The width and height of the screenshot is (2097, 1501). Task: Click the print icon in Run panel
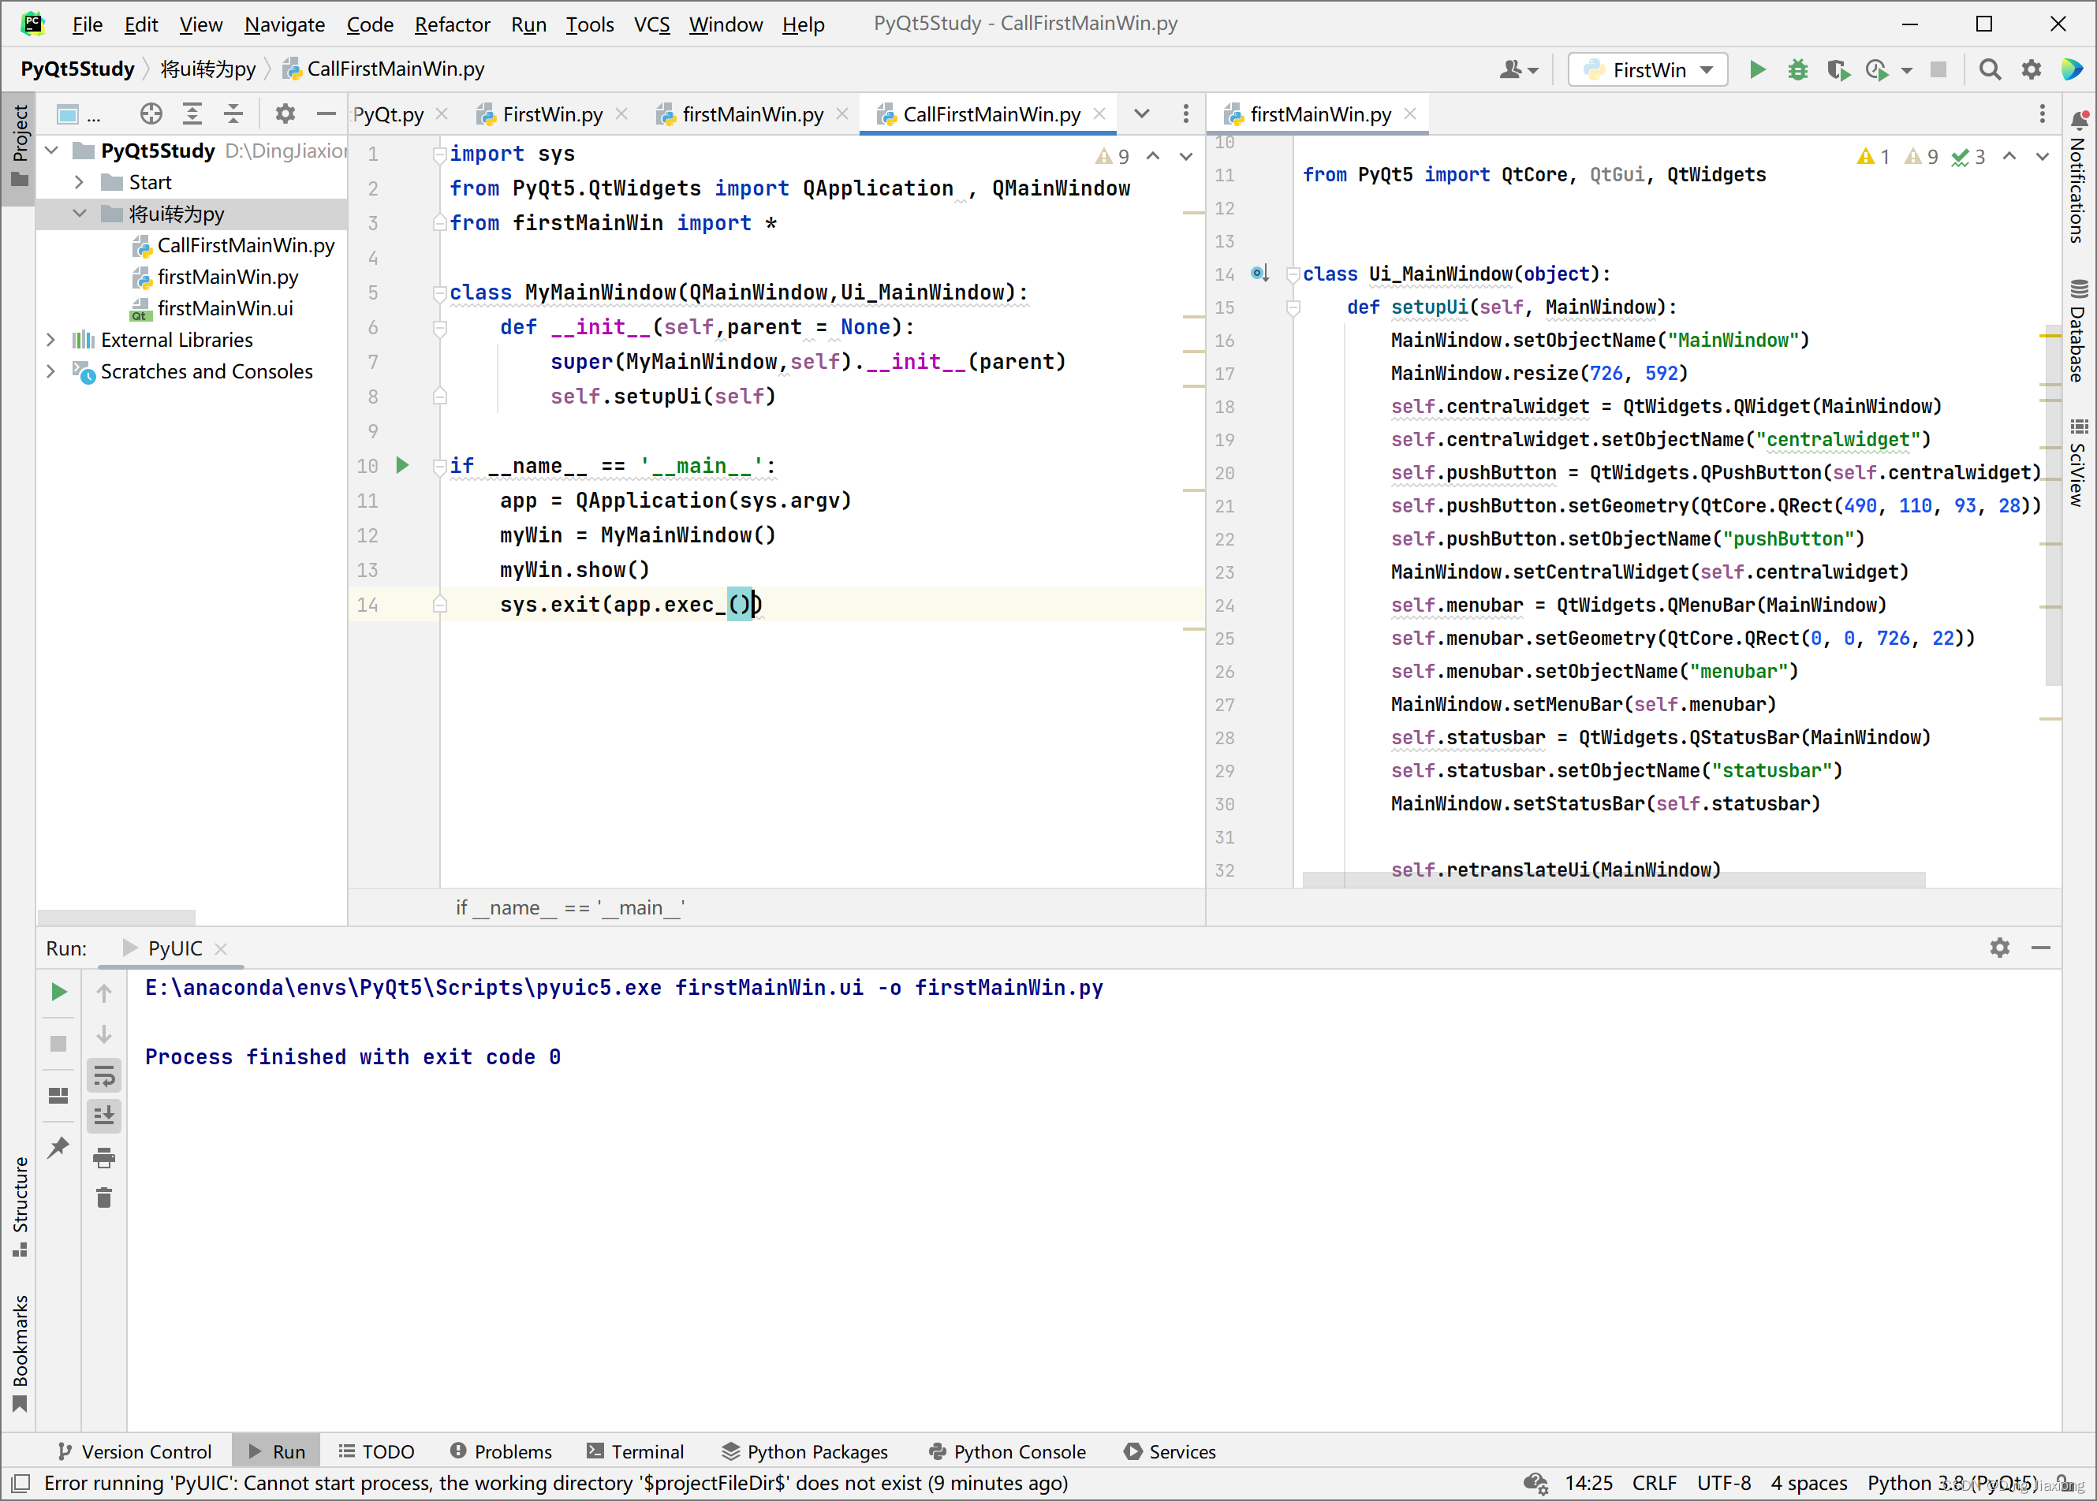click(x=104, y=1157)
